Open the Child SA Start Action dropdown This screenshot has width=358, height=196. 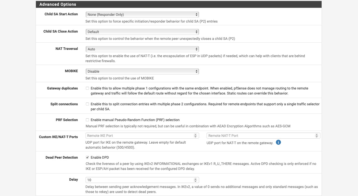click(x=142, y=15)
